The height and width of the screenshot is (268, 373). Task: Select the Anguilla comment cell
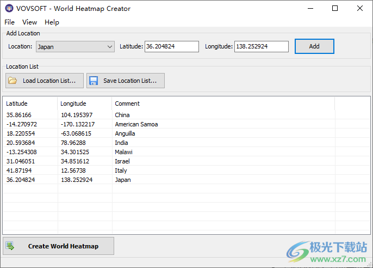click(x=125, y=133)
